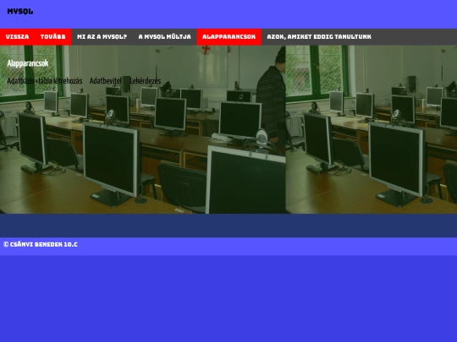Click the MySQL site title

point(20,11)
